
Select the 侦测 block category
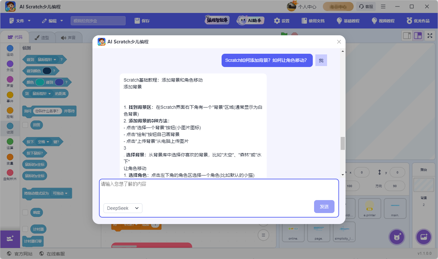[x=10, y=129]
